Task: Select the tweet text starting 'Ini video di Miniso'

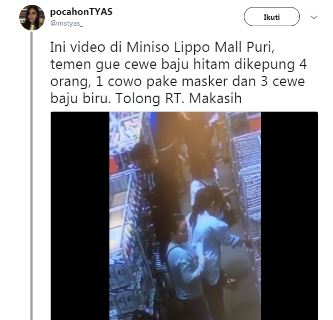Action: coord(178,72)
